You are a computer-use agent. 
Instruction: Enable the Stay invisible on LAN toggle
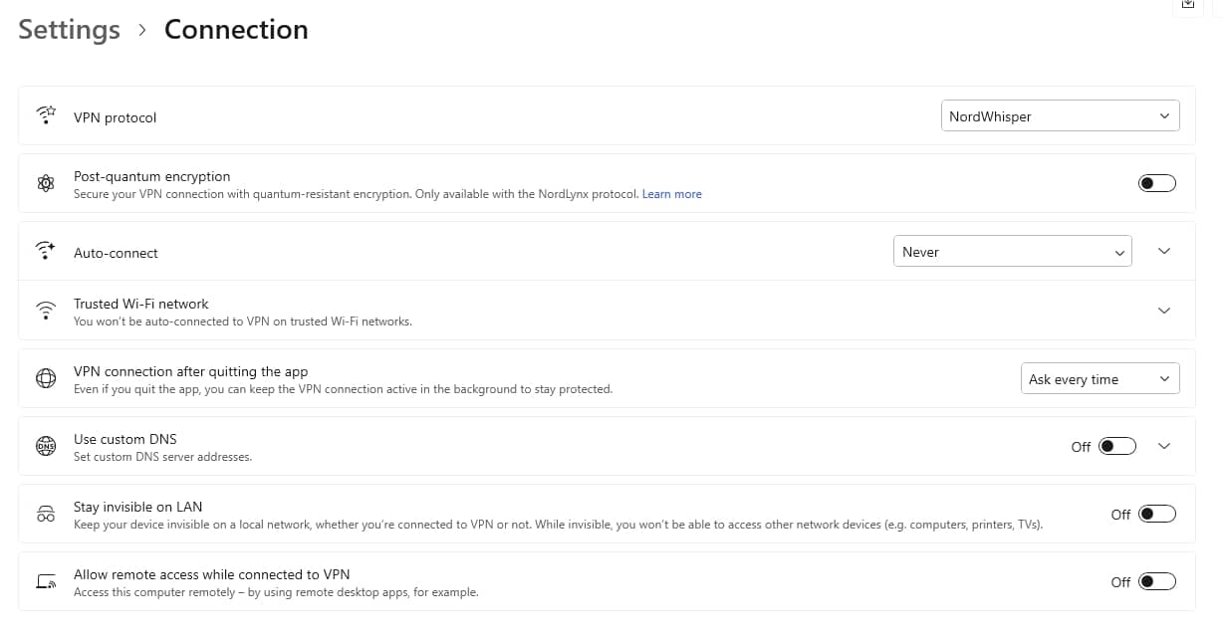[x=1157, y=514]
